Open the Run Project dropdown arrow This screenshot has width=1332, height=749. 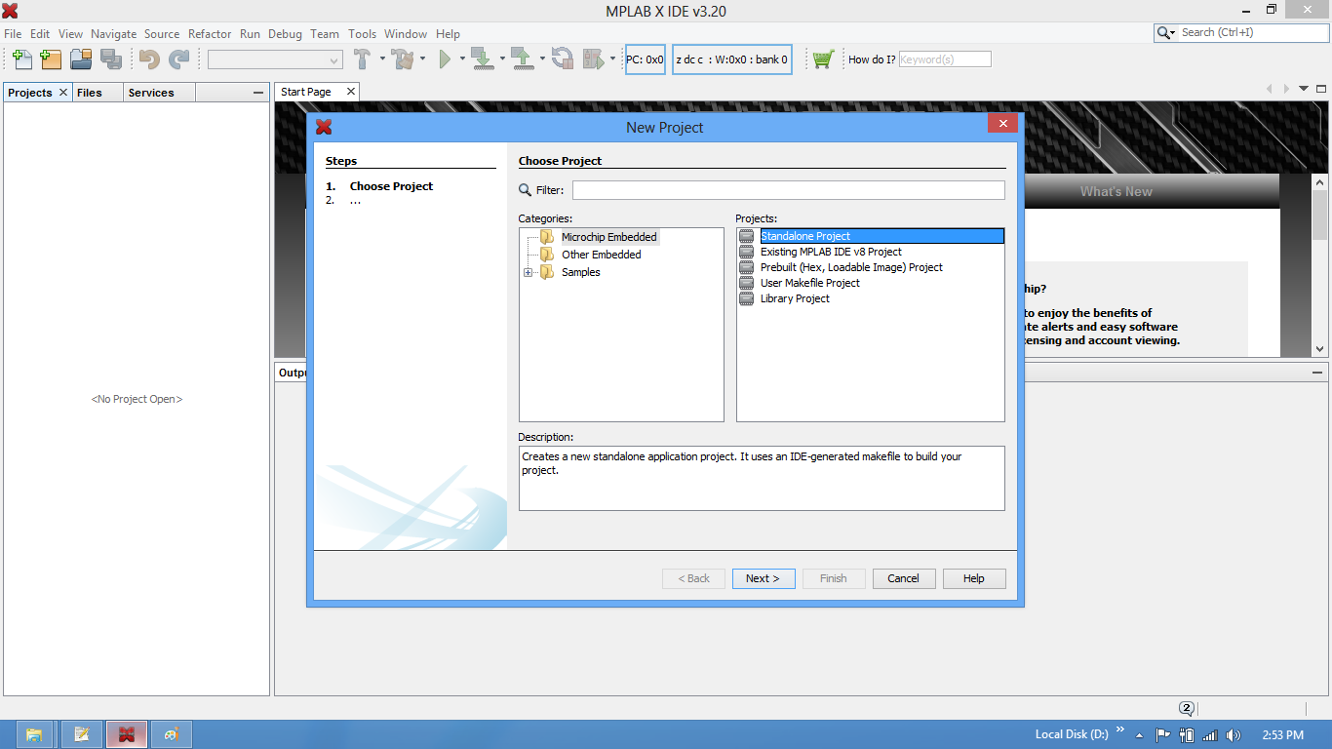pos(462,59)
